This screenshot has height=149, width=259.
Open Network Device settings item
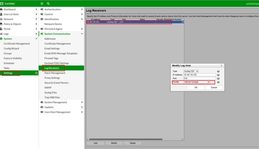tap(53, 24)
